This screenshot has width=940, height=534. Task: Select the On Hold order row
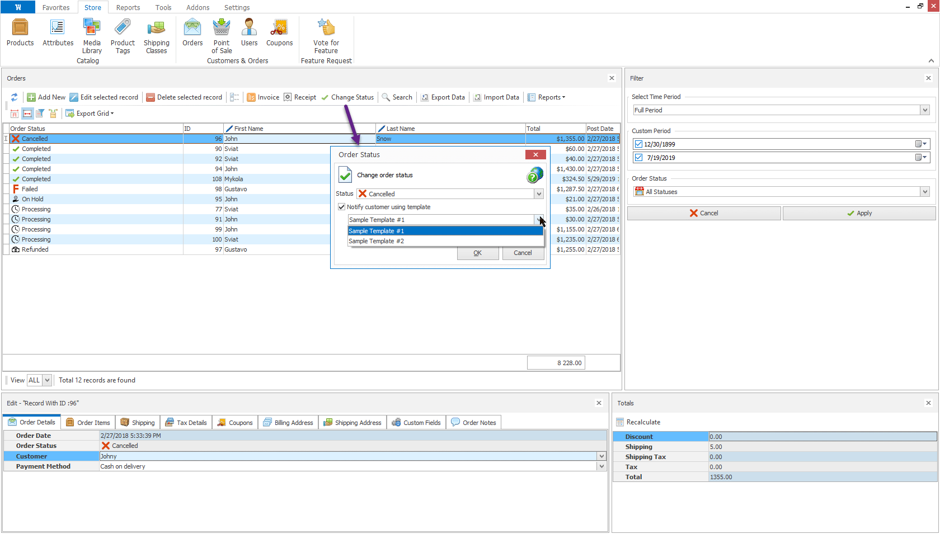[x=312, y=199]
